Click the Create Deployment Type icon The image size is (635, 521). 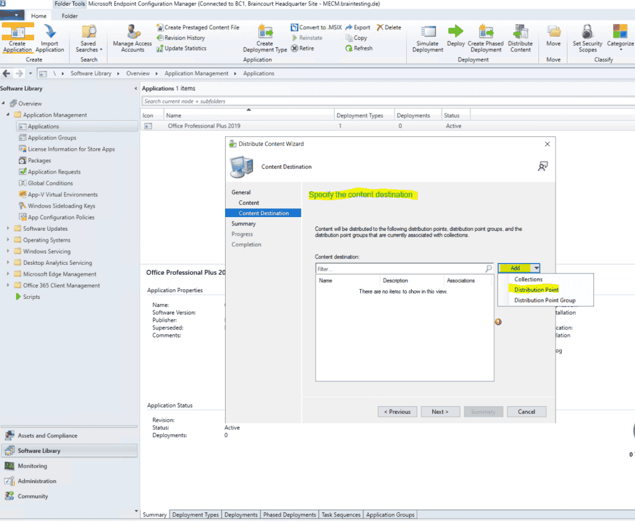coord(265,36)
